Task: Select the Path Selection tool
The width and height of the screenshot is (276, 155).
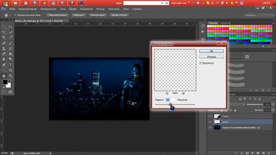Action: (4, 70)
